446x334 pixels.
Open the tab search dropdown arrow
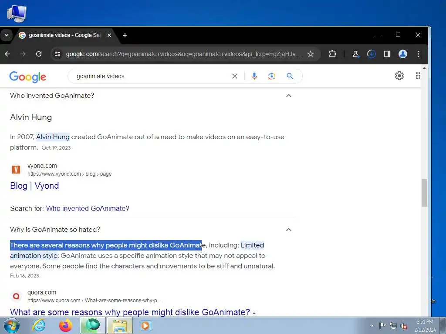(6, 35)
